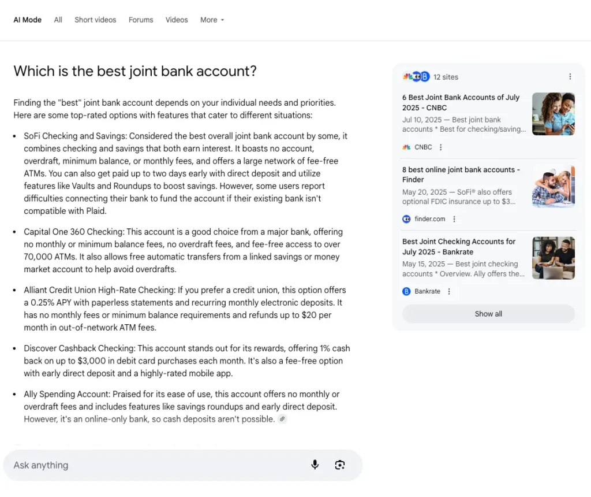Click the stacked site favicons beside 12 sites

click(416, 77)
